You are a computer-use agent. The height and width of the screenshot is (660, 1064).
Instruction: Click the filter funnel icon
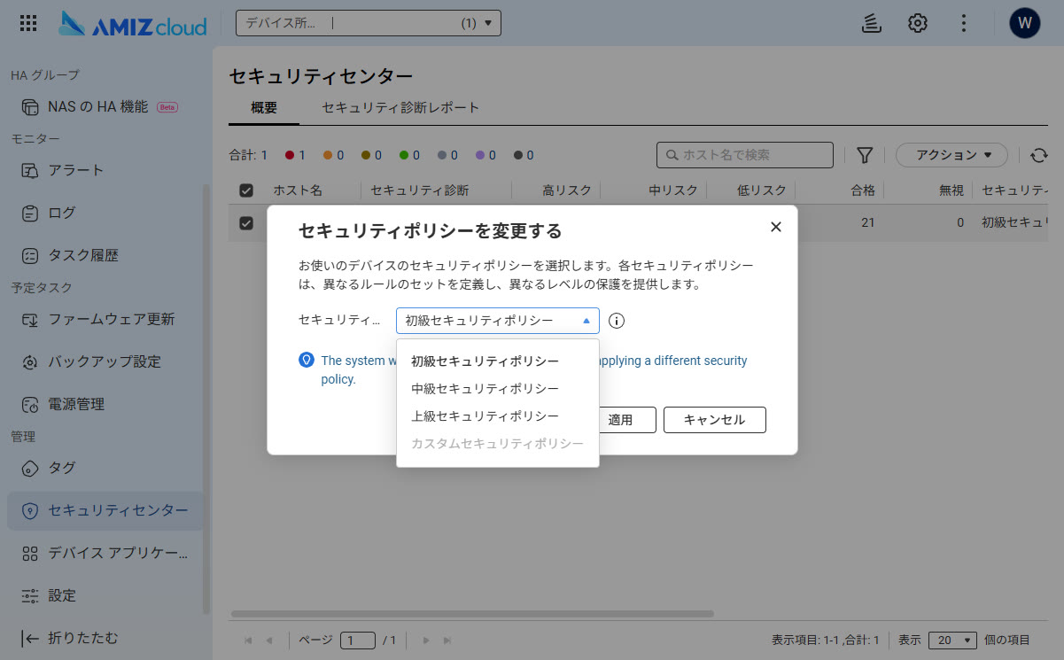[865, 155]
